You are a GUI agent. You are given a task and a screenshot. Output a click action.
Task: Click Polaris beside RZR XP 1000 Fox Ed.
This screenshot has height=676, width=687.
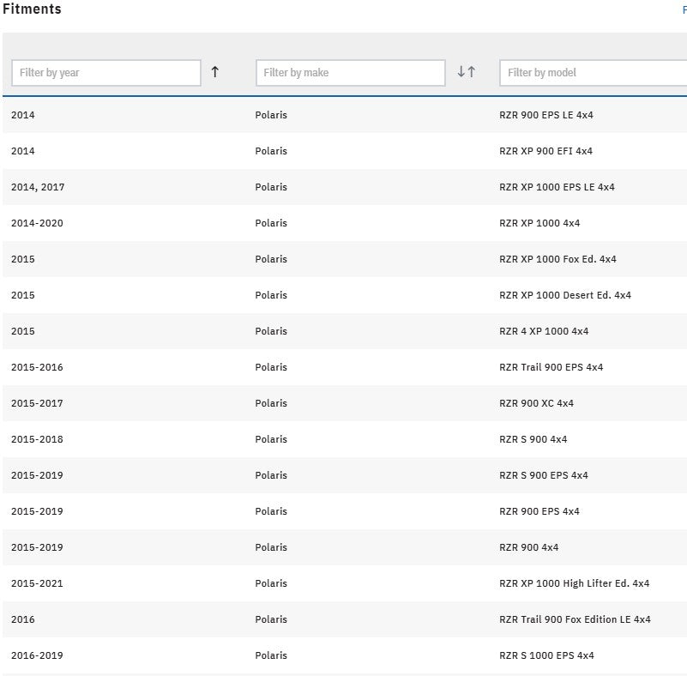271,259
